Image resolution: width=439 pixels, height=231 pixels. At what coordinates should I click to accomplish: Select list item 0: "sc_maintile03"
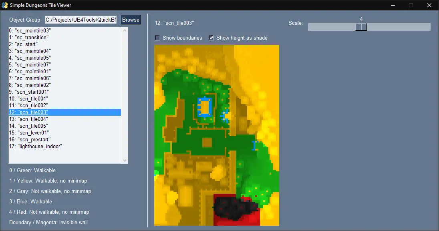click(x=65, y=30)
